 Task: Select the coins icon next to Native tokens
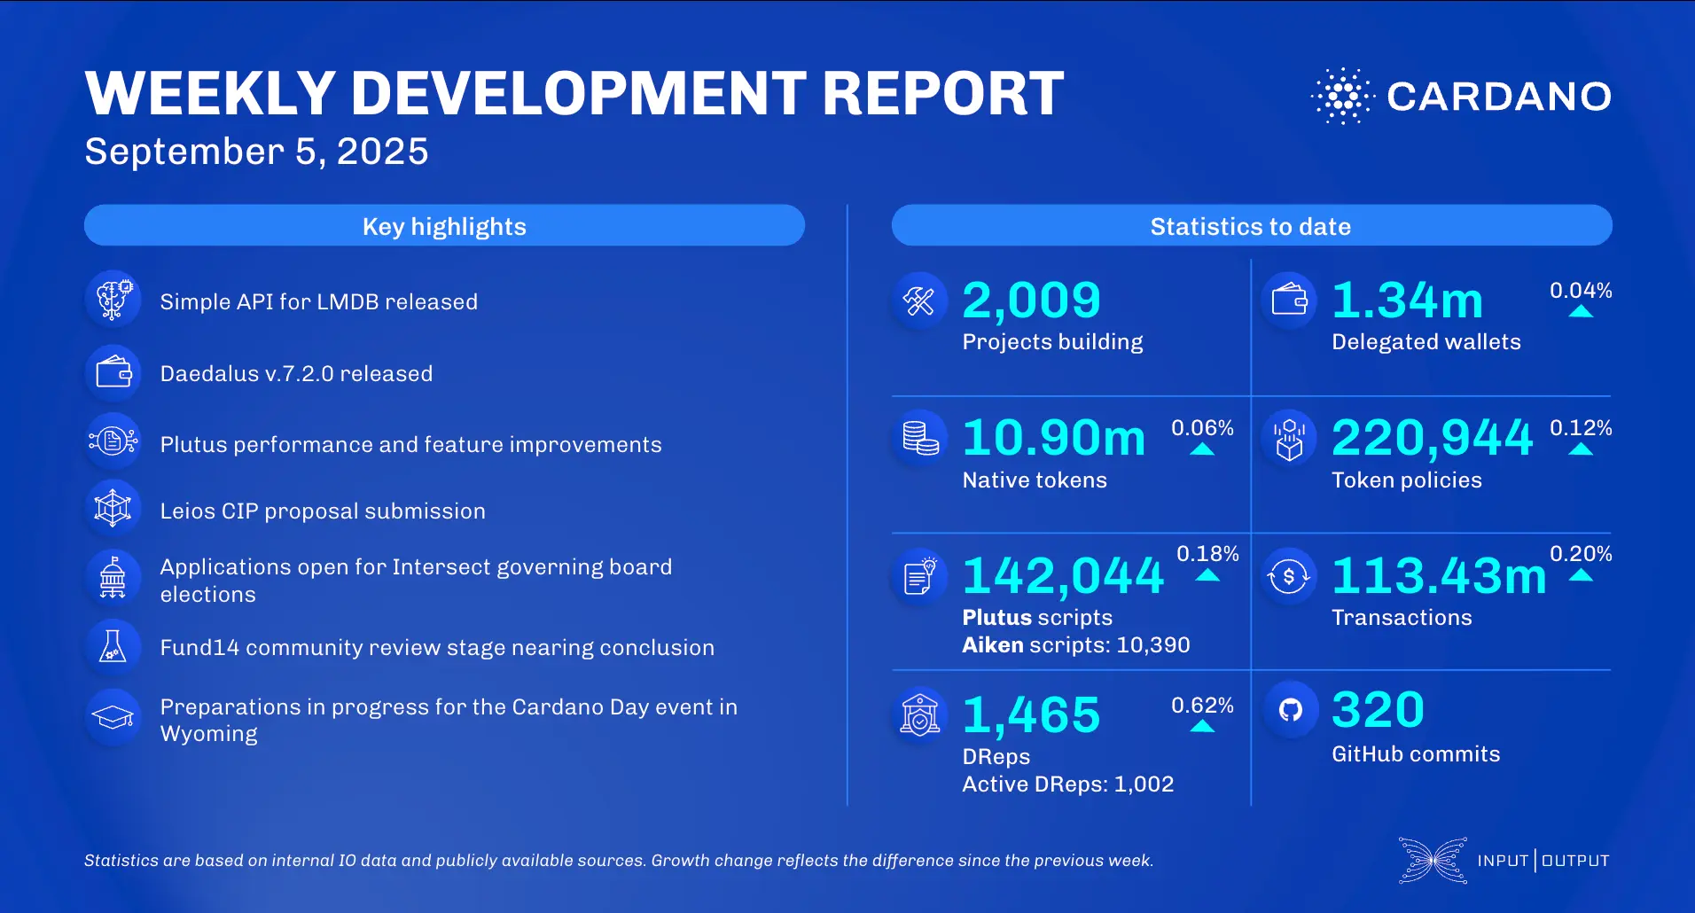pos(920,438)
